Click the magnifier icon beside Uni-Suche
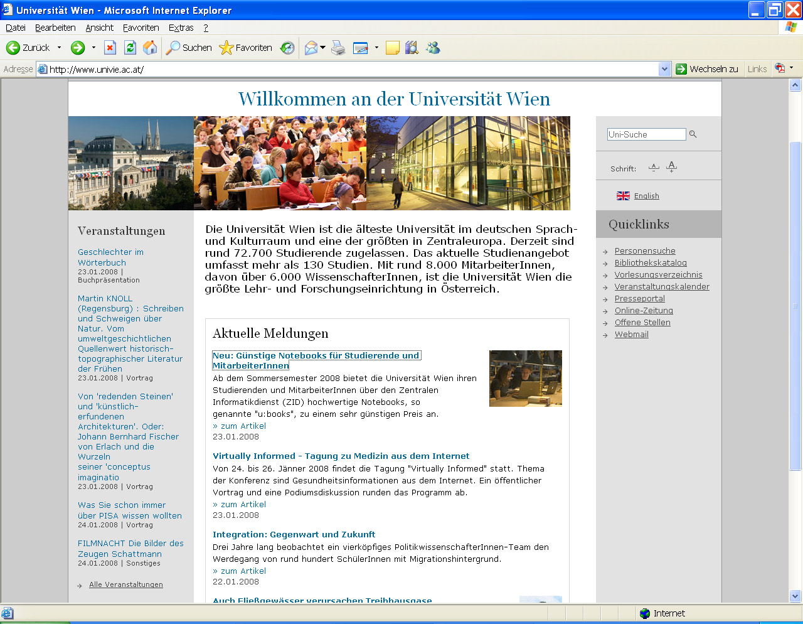 pyautogui.click(x=693, y=134)
